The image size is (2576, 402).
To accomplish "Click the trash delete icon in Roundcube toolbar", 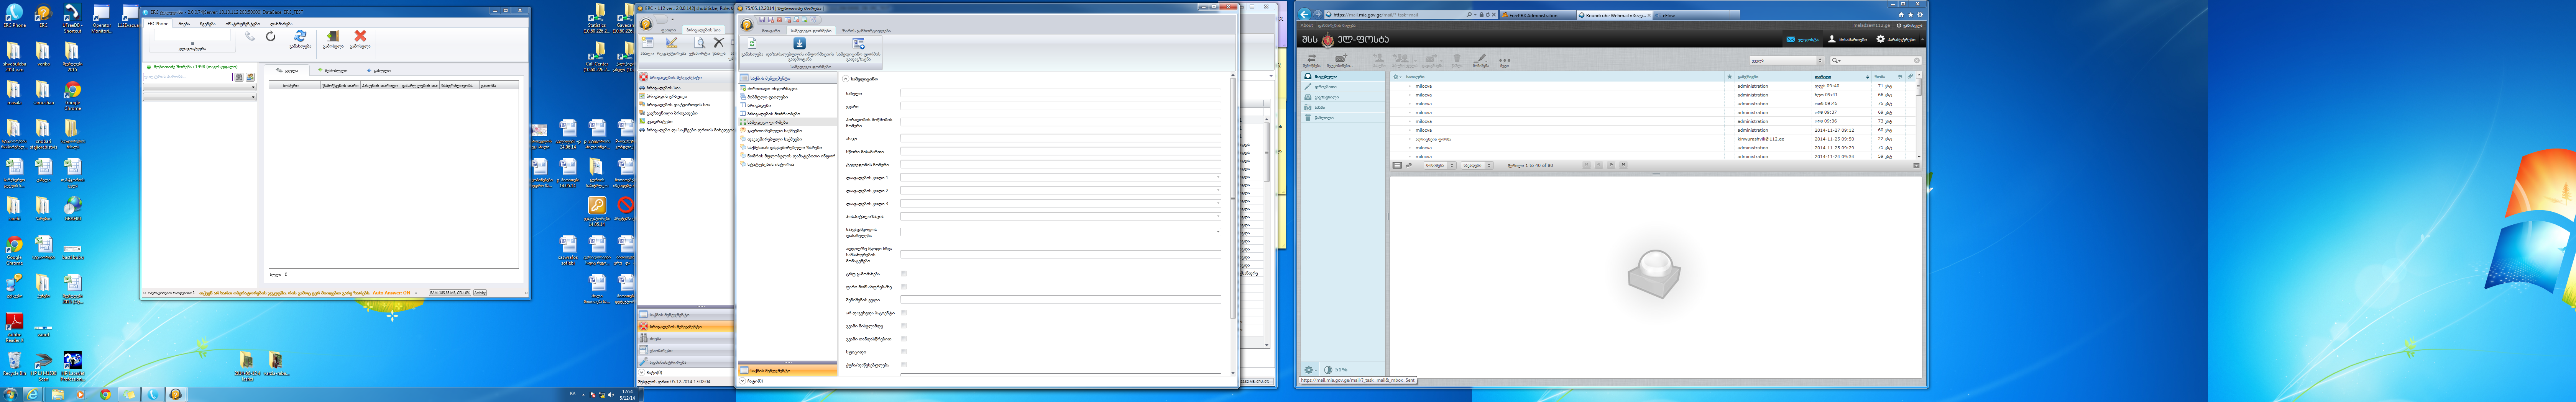I will [x=1457, y=60].
